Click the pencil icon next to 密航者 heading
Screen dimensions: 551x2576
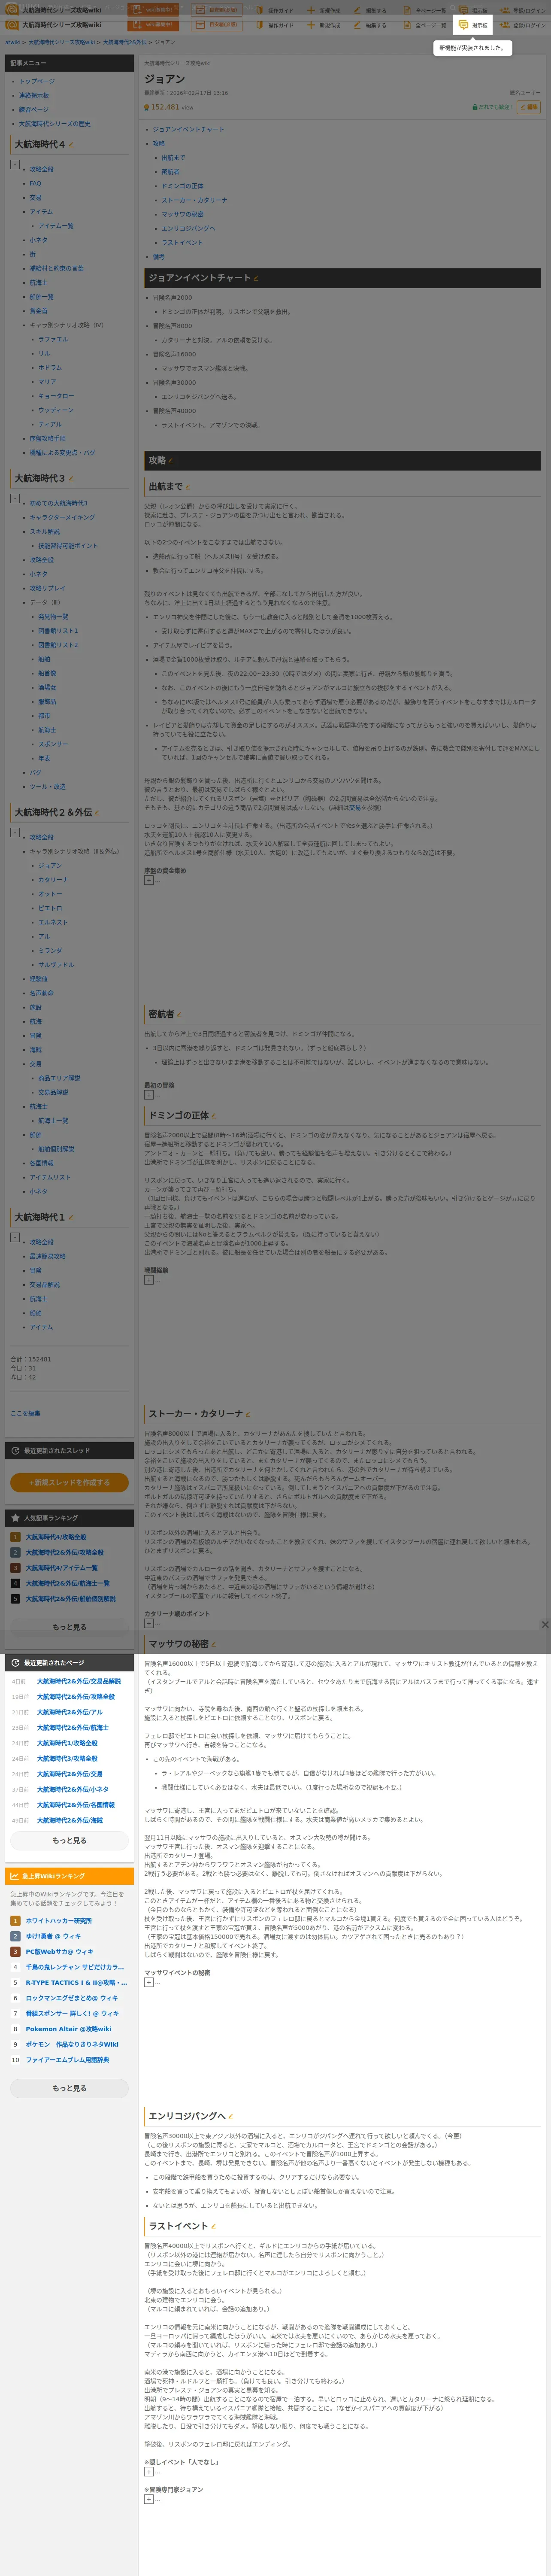[x=179, y=1015]
